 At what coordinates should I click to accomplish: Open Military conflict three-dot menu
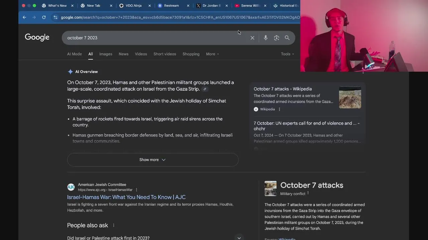(308, 193)
